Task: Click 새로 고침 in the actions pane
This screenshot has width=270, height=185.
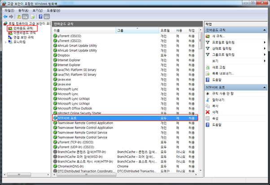Action: 219,67
